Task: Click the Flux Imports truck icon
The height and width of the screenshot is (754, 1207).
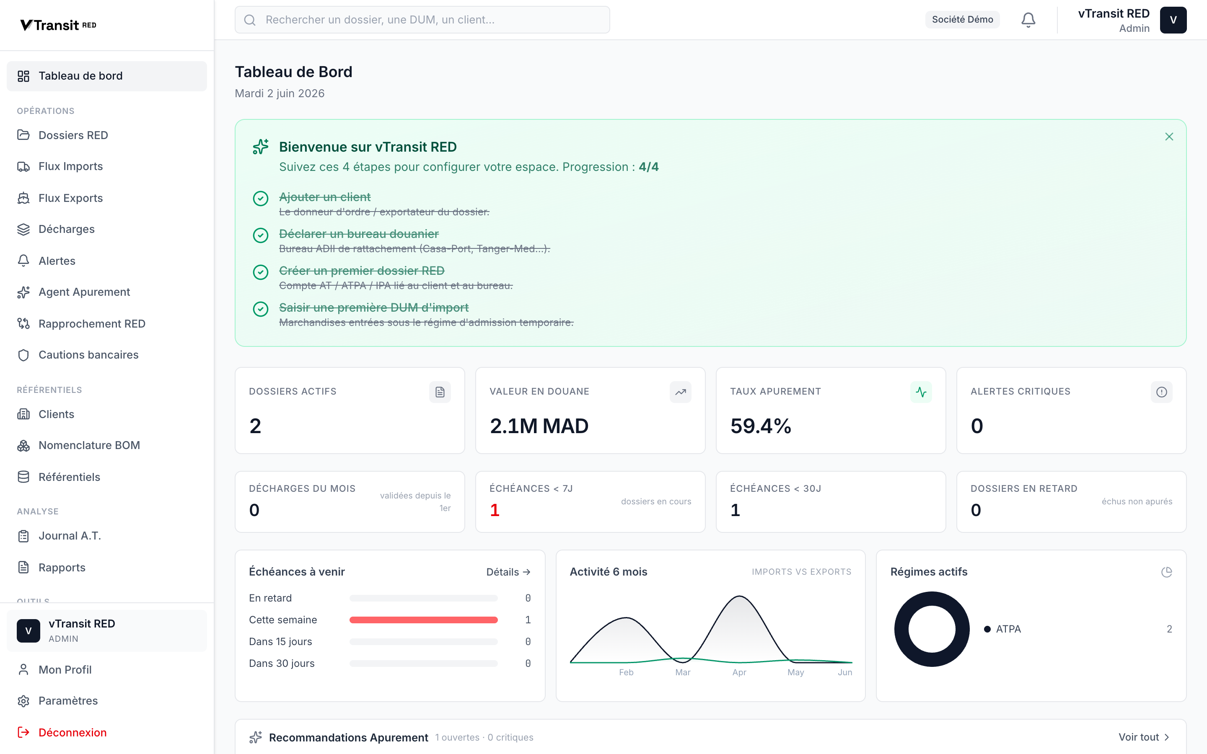Action: pyautogui.click(x=23, y=167)
